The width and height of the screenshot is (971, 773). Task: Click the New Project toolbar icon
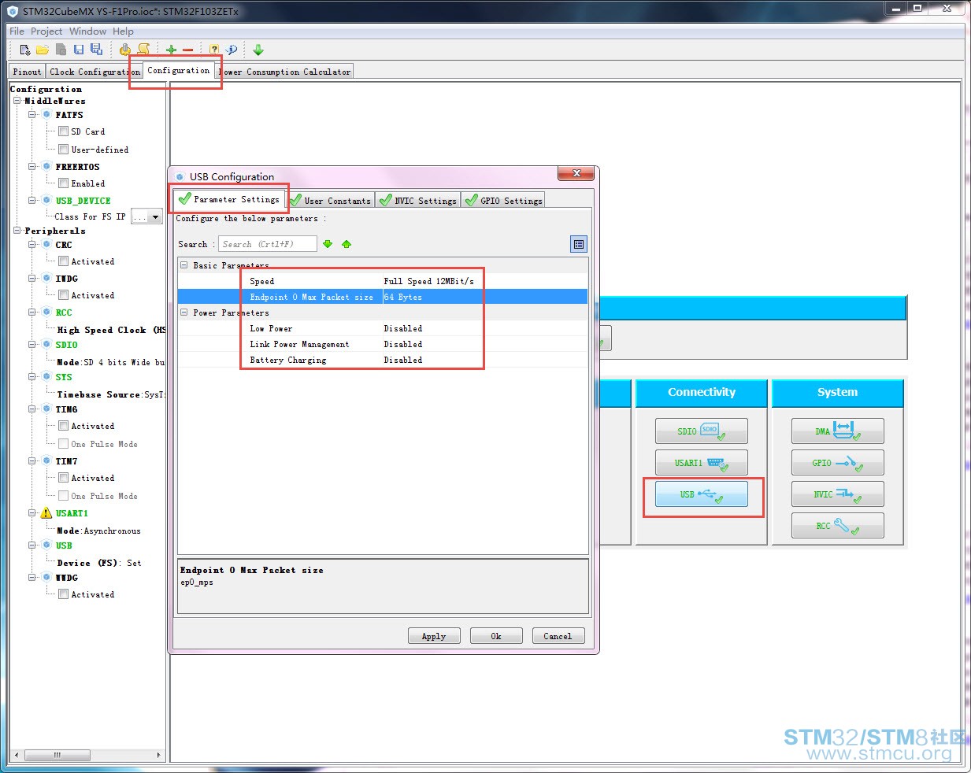[x=25, y=50]
